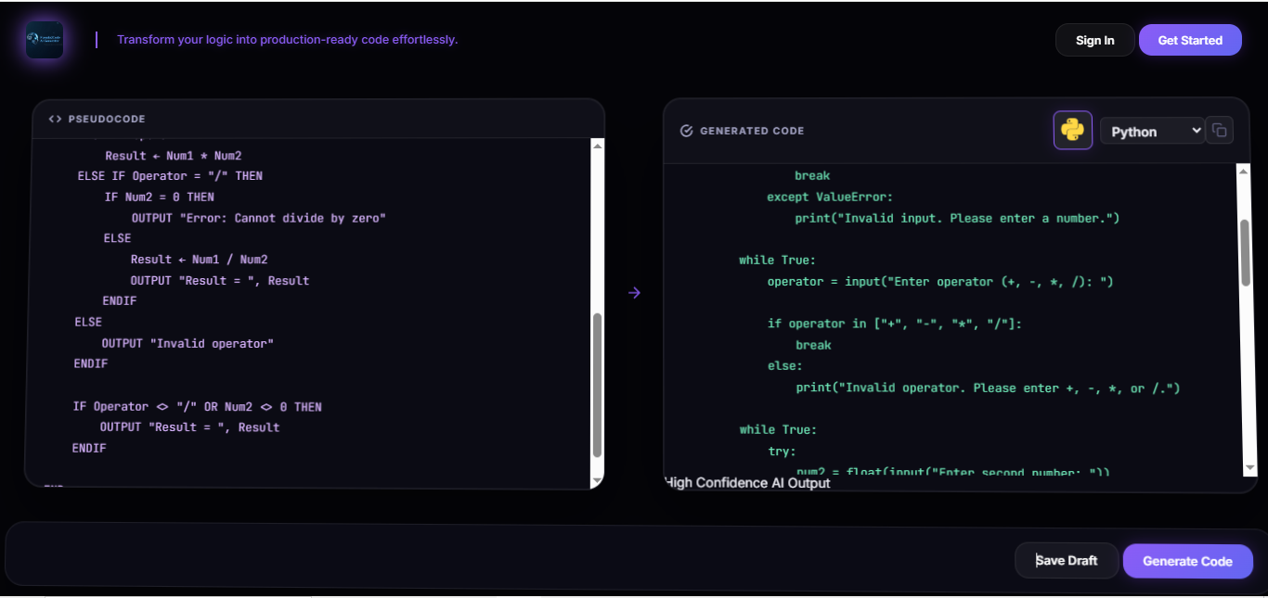1268x598 pixels.
Task: Click the Save Draft button
Action: tap(1067, 560)
